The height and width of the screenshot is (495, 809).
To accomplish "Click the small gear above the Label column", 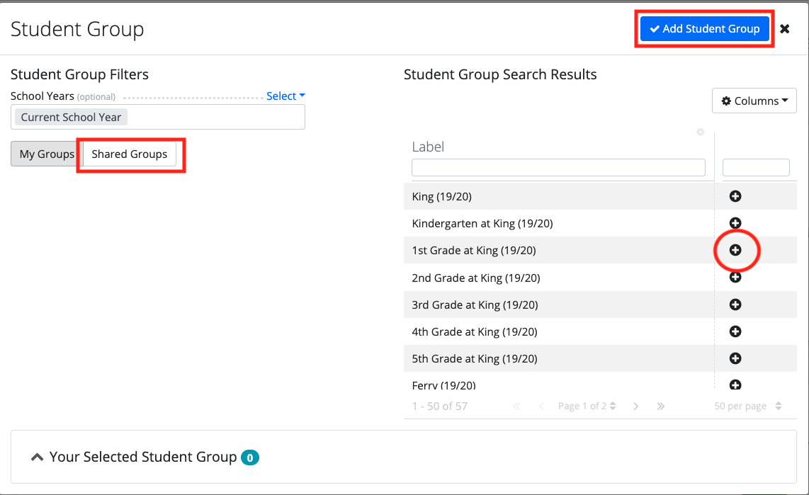I will coord(700,132).
